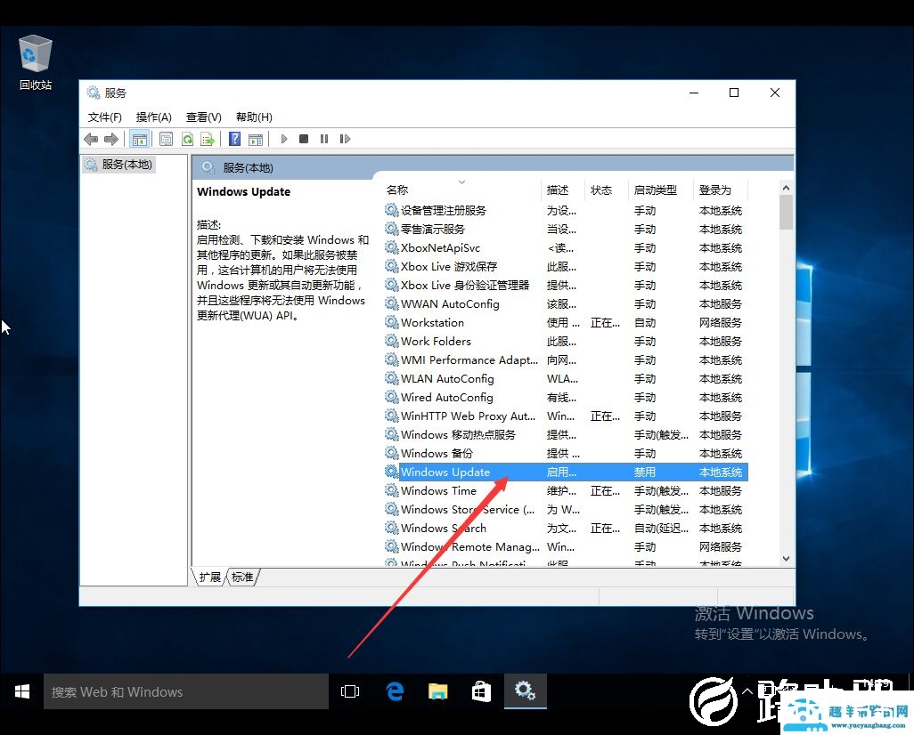Image resolution: width=914 pixels, height=735 pixels.
Task: Open the 操作(A) menu
Action: click(x=154, y=117)
